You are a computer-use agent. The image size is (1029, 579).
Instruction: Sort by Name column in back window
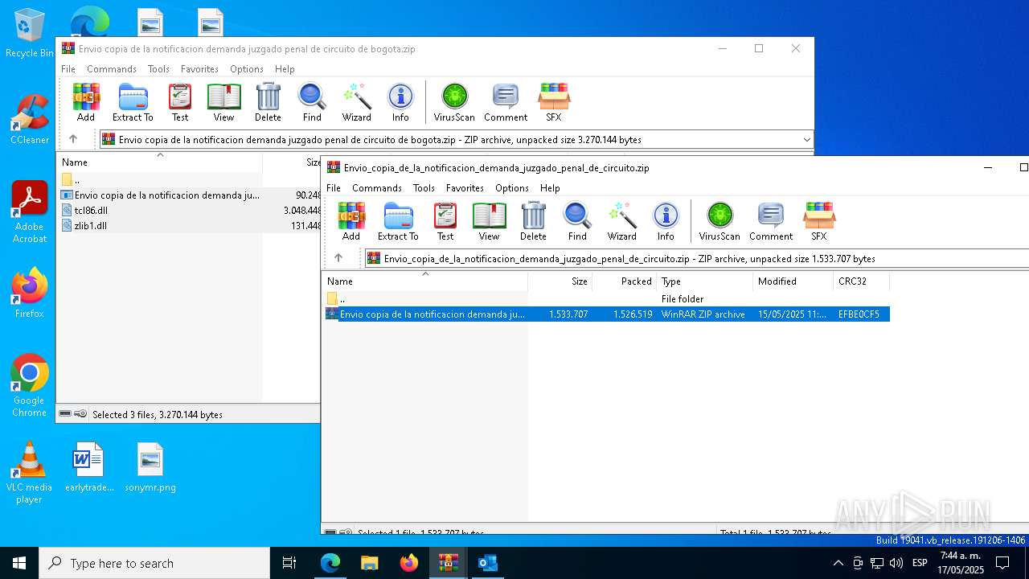point(159,162)
